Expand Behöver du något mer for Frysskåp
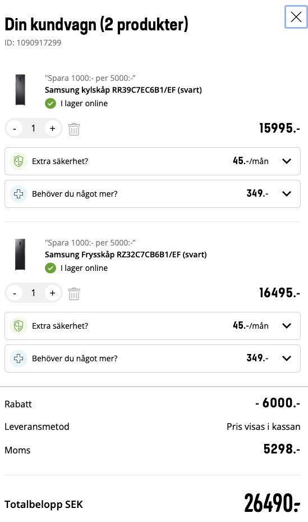The height and width of the screenshot is (522, 308). (x=153, y=358)
